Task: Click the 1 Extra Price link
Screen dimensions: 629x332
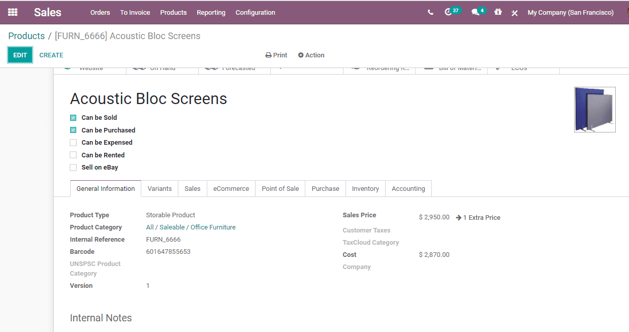Action: point(482,217)
